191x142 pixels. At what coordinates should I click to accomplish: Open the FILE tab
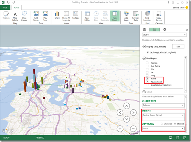[x=5, y=7]
